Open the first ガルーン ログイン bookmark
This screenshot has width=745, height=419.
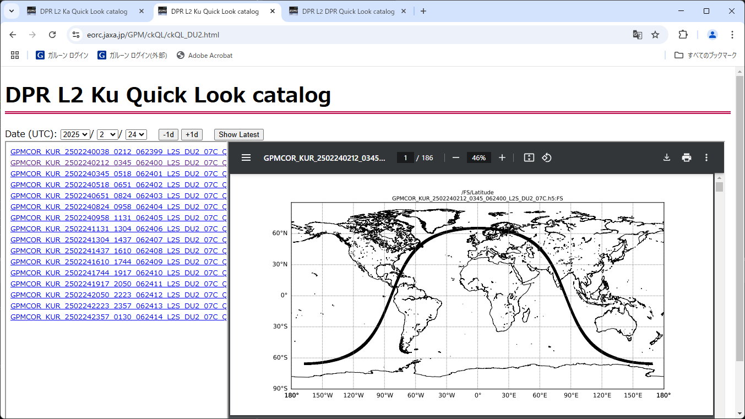(x=62, y=55)
